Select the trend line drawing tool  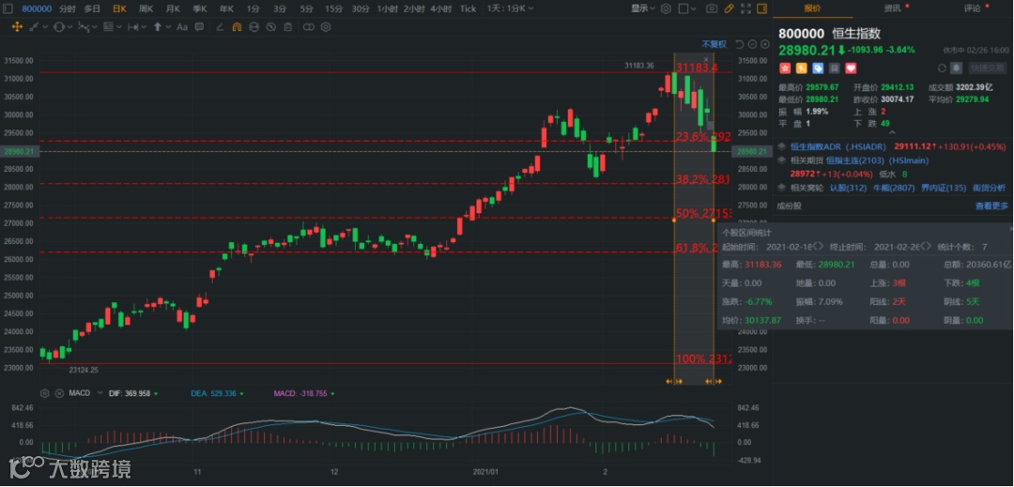click(34, 27)
